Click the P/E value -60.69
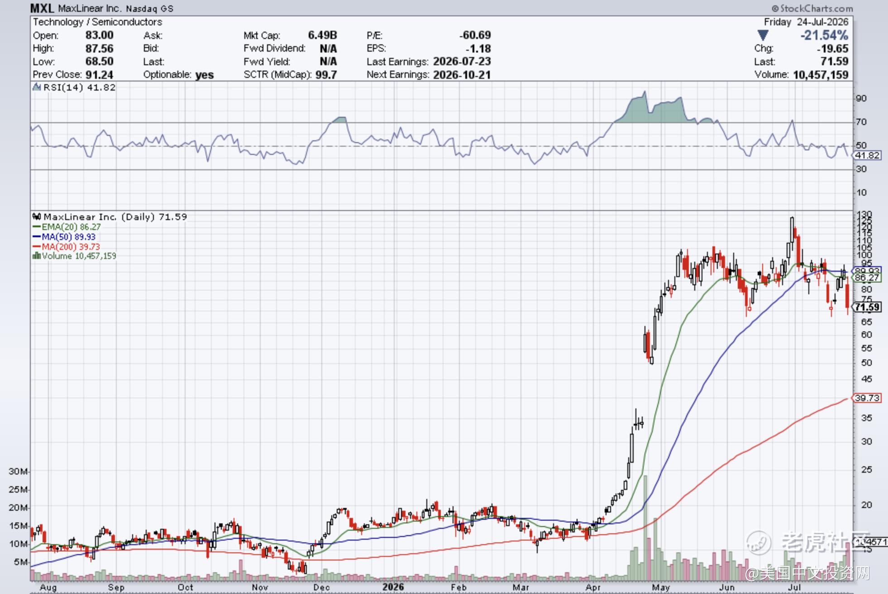 coord(475,35)
